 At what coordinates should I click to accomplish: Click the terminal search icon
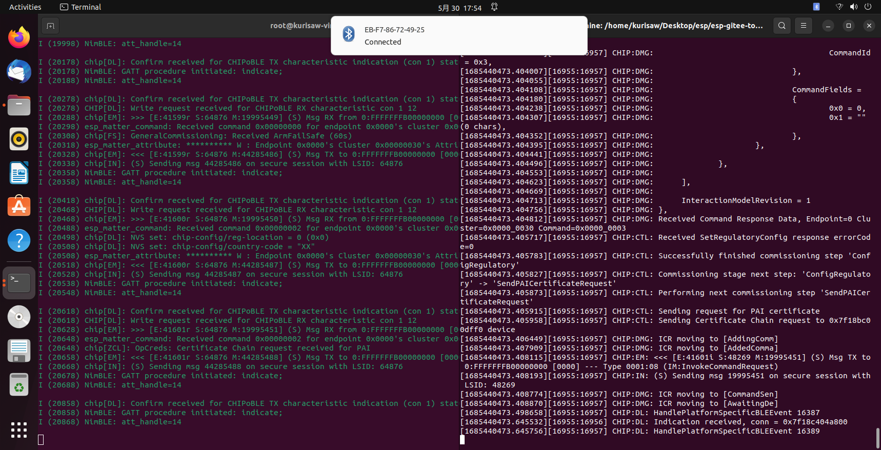(782, 26)
